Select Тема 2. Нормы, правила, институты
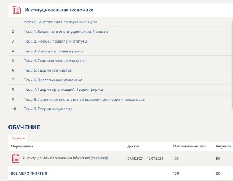The height and width of the screenshot is (181, 233). 55,41
